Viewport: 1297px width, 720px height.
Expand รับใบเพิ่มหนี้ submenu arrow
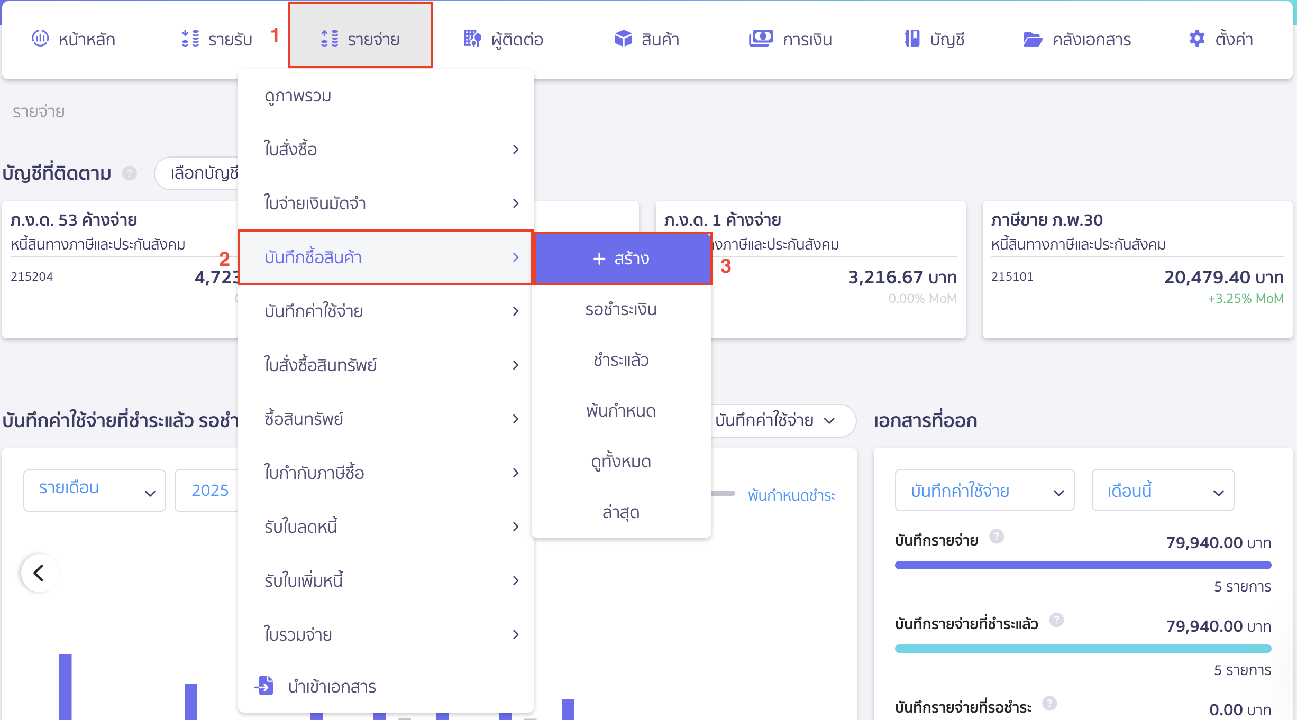point(516,581)
